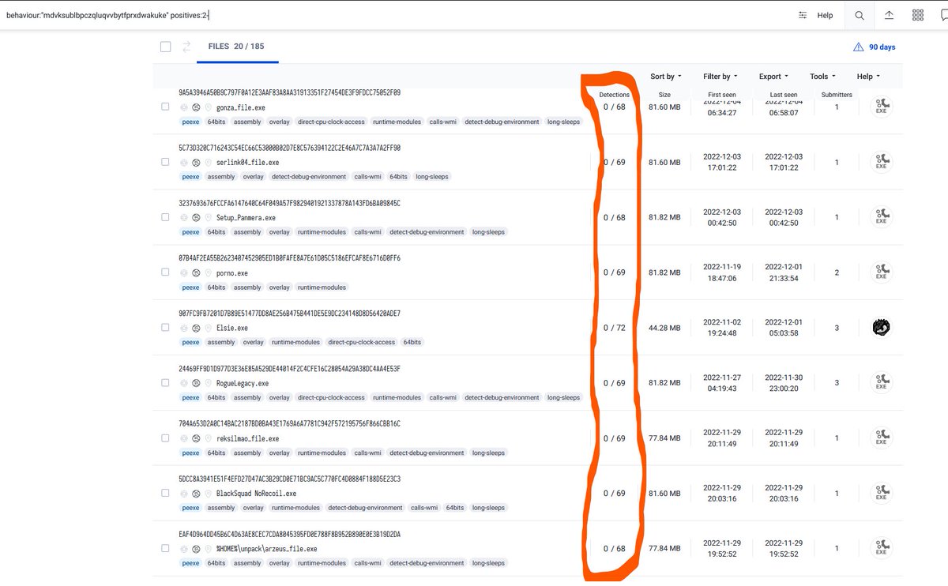Open the Tools dropdown
The height and width of the screenshot is (586, 948).
(822, 77)
